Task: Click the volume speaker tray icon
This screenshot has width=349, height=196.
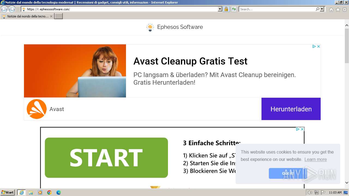Action: coord(310,192)
